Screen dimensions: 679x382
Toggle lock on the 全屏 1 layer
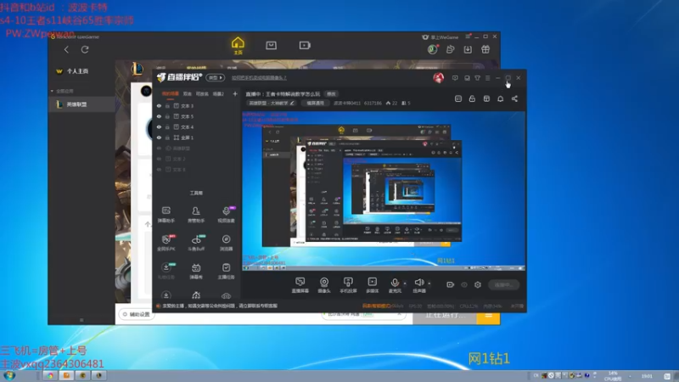tap(167, 138)
